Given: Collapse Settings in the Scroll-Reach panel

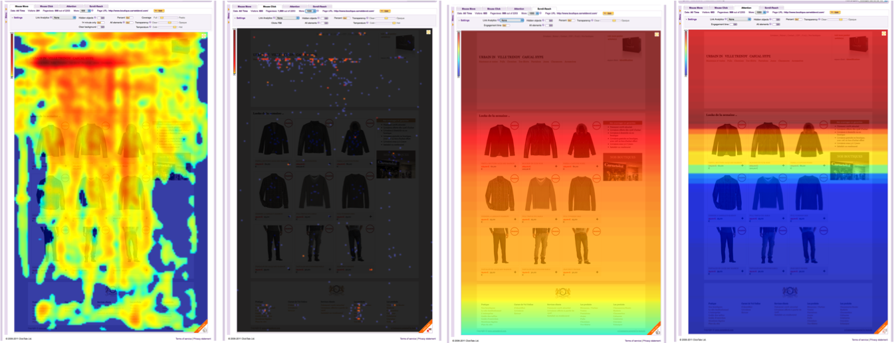Looking at the screenshot, I should click(x=465, y=21).
